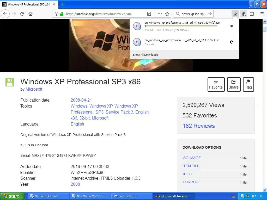
Task: Download the ISO IMAGE option
Action: (x=192, y=158)
